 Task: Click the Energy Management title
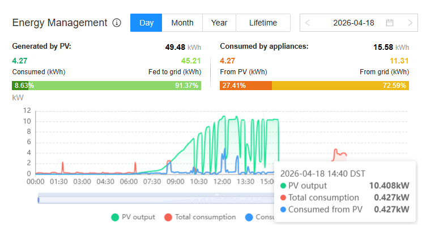tap(59, 23)
